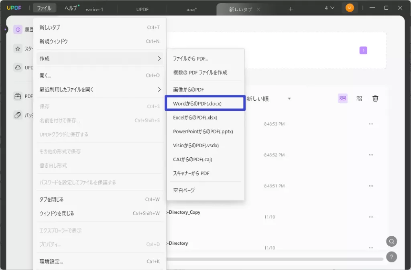Screen dimensions: 411x270
Task: Select 複数の PDF ファイルを作成 item
Action: [205, 73]
